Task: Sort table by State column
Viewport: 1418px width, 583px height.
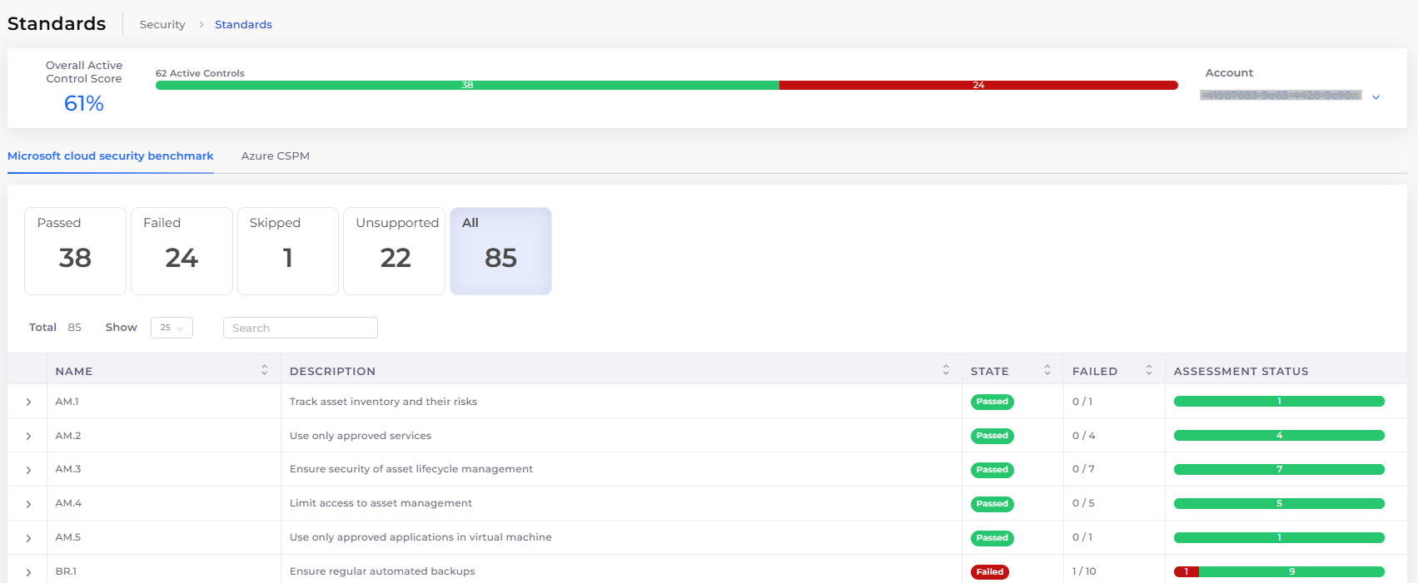Action: click(x=1047, y=370)
